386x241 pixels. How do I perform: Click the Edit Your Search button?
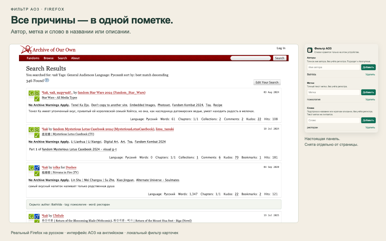coord(267,83)
